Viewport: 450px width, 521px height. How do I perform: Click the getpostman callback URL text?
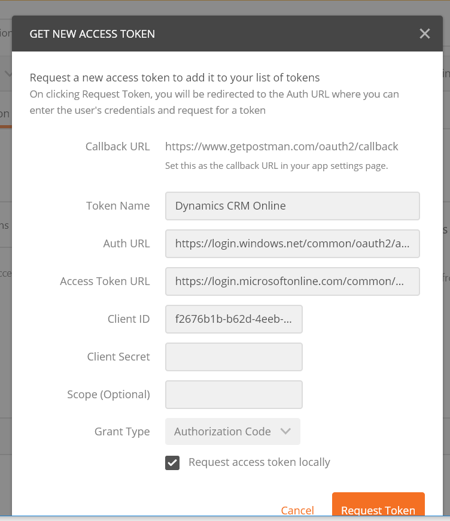281,146
